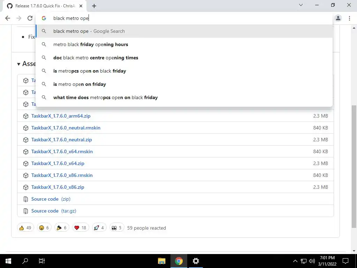Download TaskbarX_1.7.6.0_arm64.zip
Viewport: 357px width, 268px height.
pyautogui.click(x=61, y=116)
